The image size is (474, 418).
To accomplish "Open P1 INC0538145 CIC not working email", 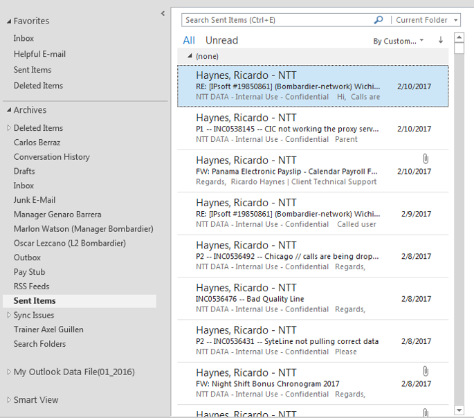I will (x=313, y=129).
